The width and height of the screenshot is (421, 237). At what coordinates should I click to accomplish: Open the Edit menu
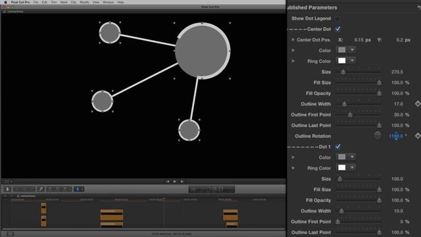[x=45, y=2]
